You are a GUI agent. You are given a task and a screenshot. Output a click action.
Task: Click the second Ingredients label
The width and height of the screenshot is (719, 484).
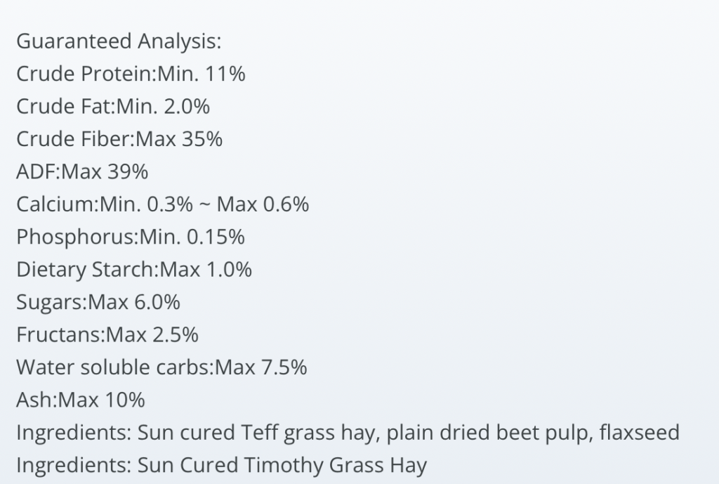(74, 465)
